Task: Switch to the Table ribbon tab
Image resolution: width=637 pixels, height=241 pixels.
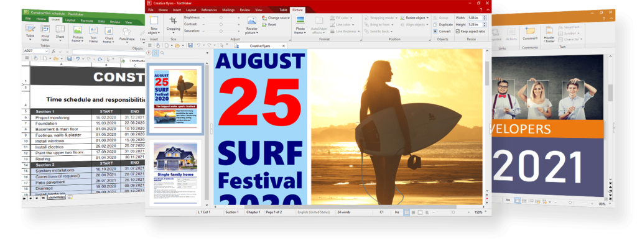Action: 283,10
